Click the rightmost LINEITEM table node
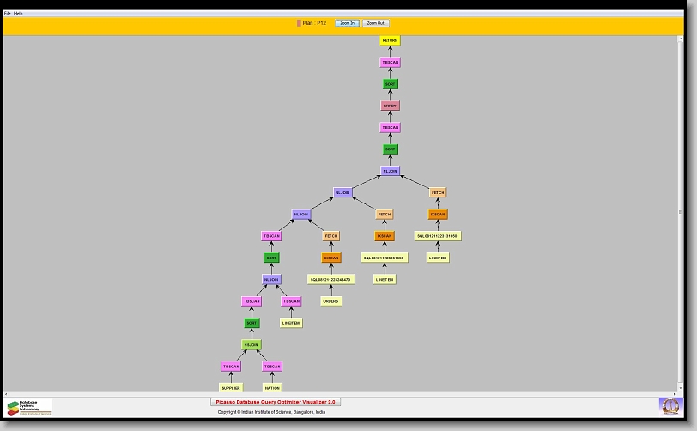 [x=438, y=258]
